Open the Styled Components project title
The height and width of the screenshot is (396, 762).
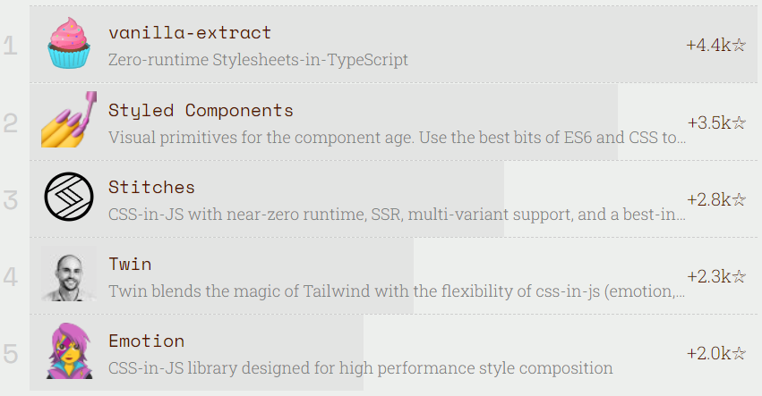coord(201,111)
